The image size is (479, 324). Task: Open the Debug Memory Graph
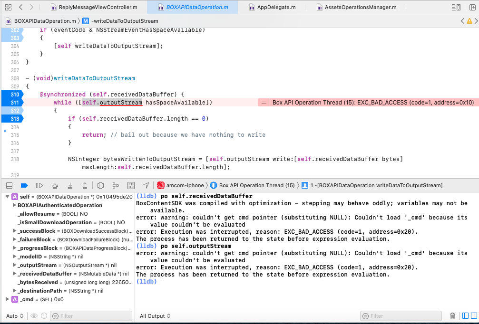116,185
